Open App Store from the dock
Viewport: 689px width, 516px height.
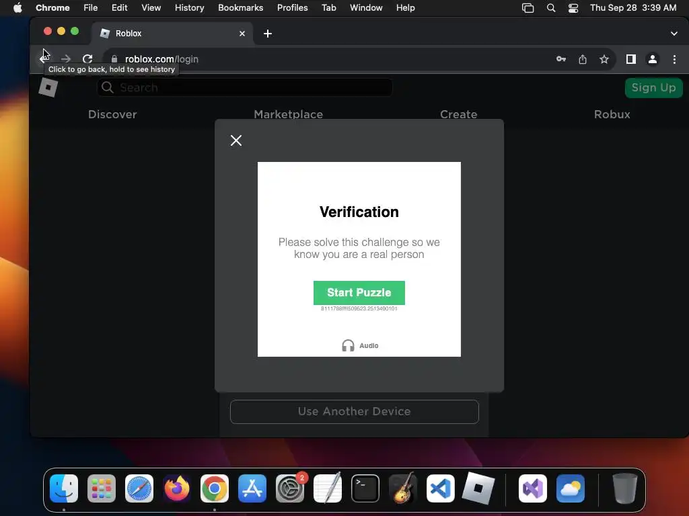click(x=252, y=488)
